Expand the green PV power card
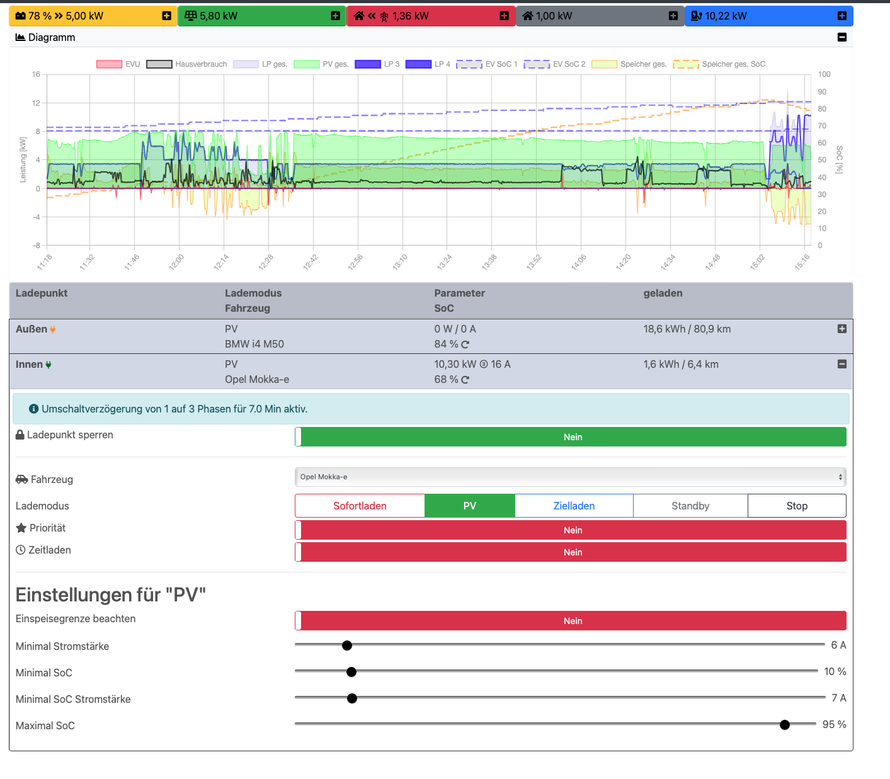Screen dimensions: 890x779 pyautogui.click(x=335, y=16)
